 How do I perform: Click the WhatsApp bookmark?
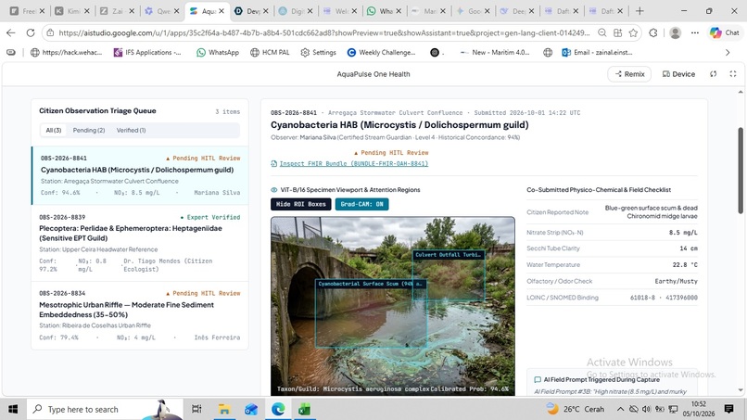coord(218,53)
